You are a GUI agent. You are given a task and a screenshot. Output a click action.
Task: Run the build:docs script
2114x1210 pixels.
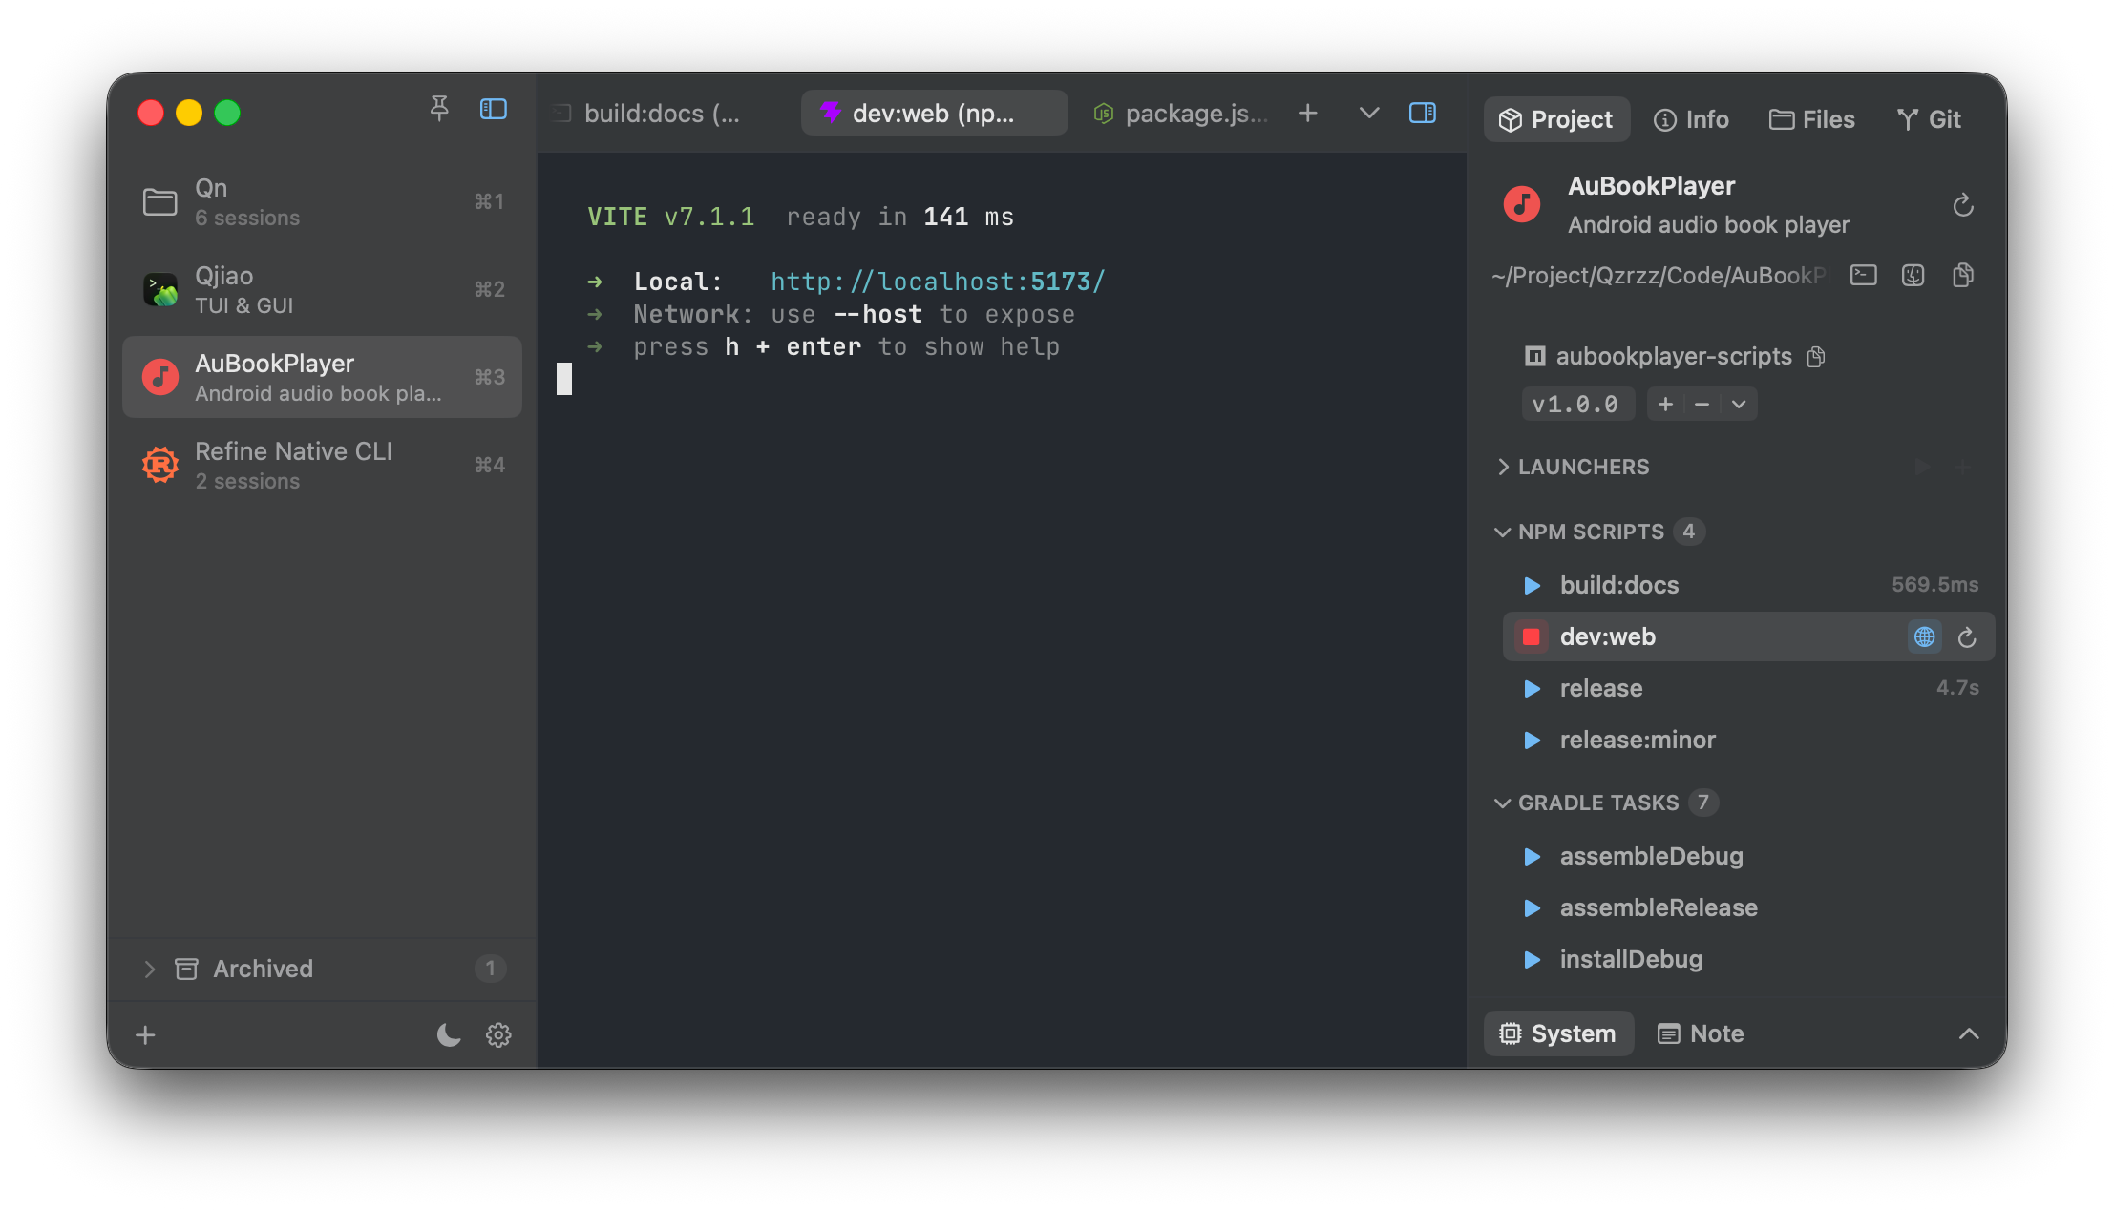(x=1532, y=585)
